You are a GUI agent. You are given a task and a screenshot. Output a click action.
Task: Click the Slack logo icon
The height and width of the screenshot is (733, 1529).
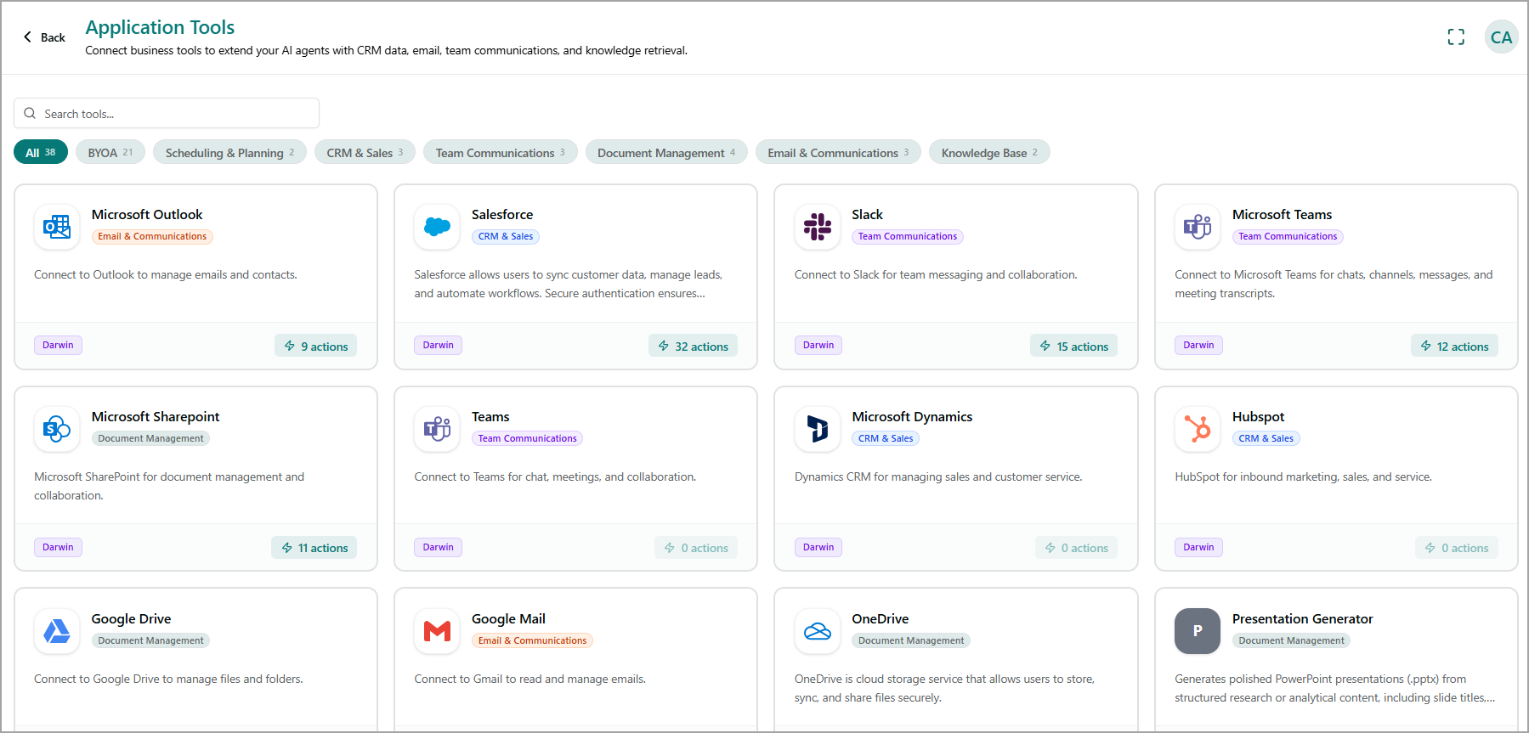coord(818,227)
